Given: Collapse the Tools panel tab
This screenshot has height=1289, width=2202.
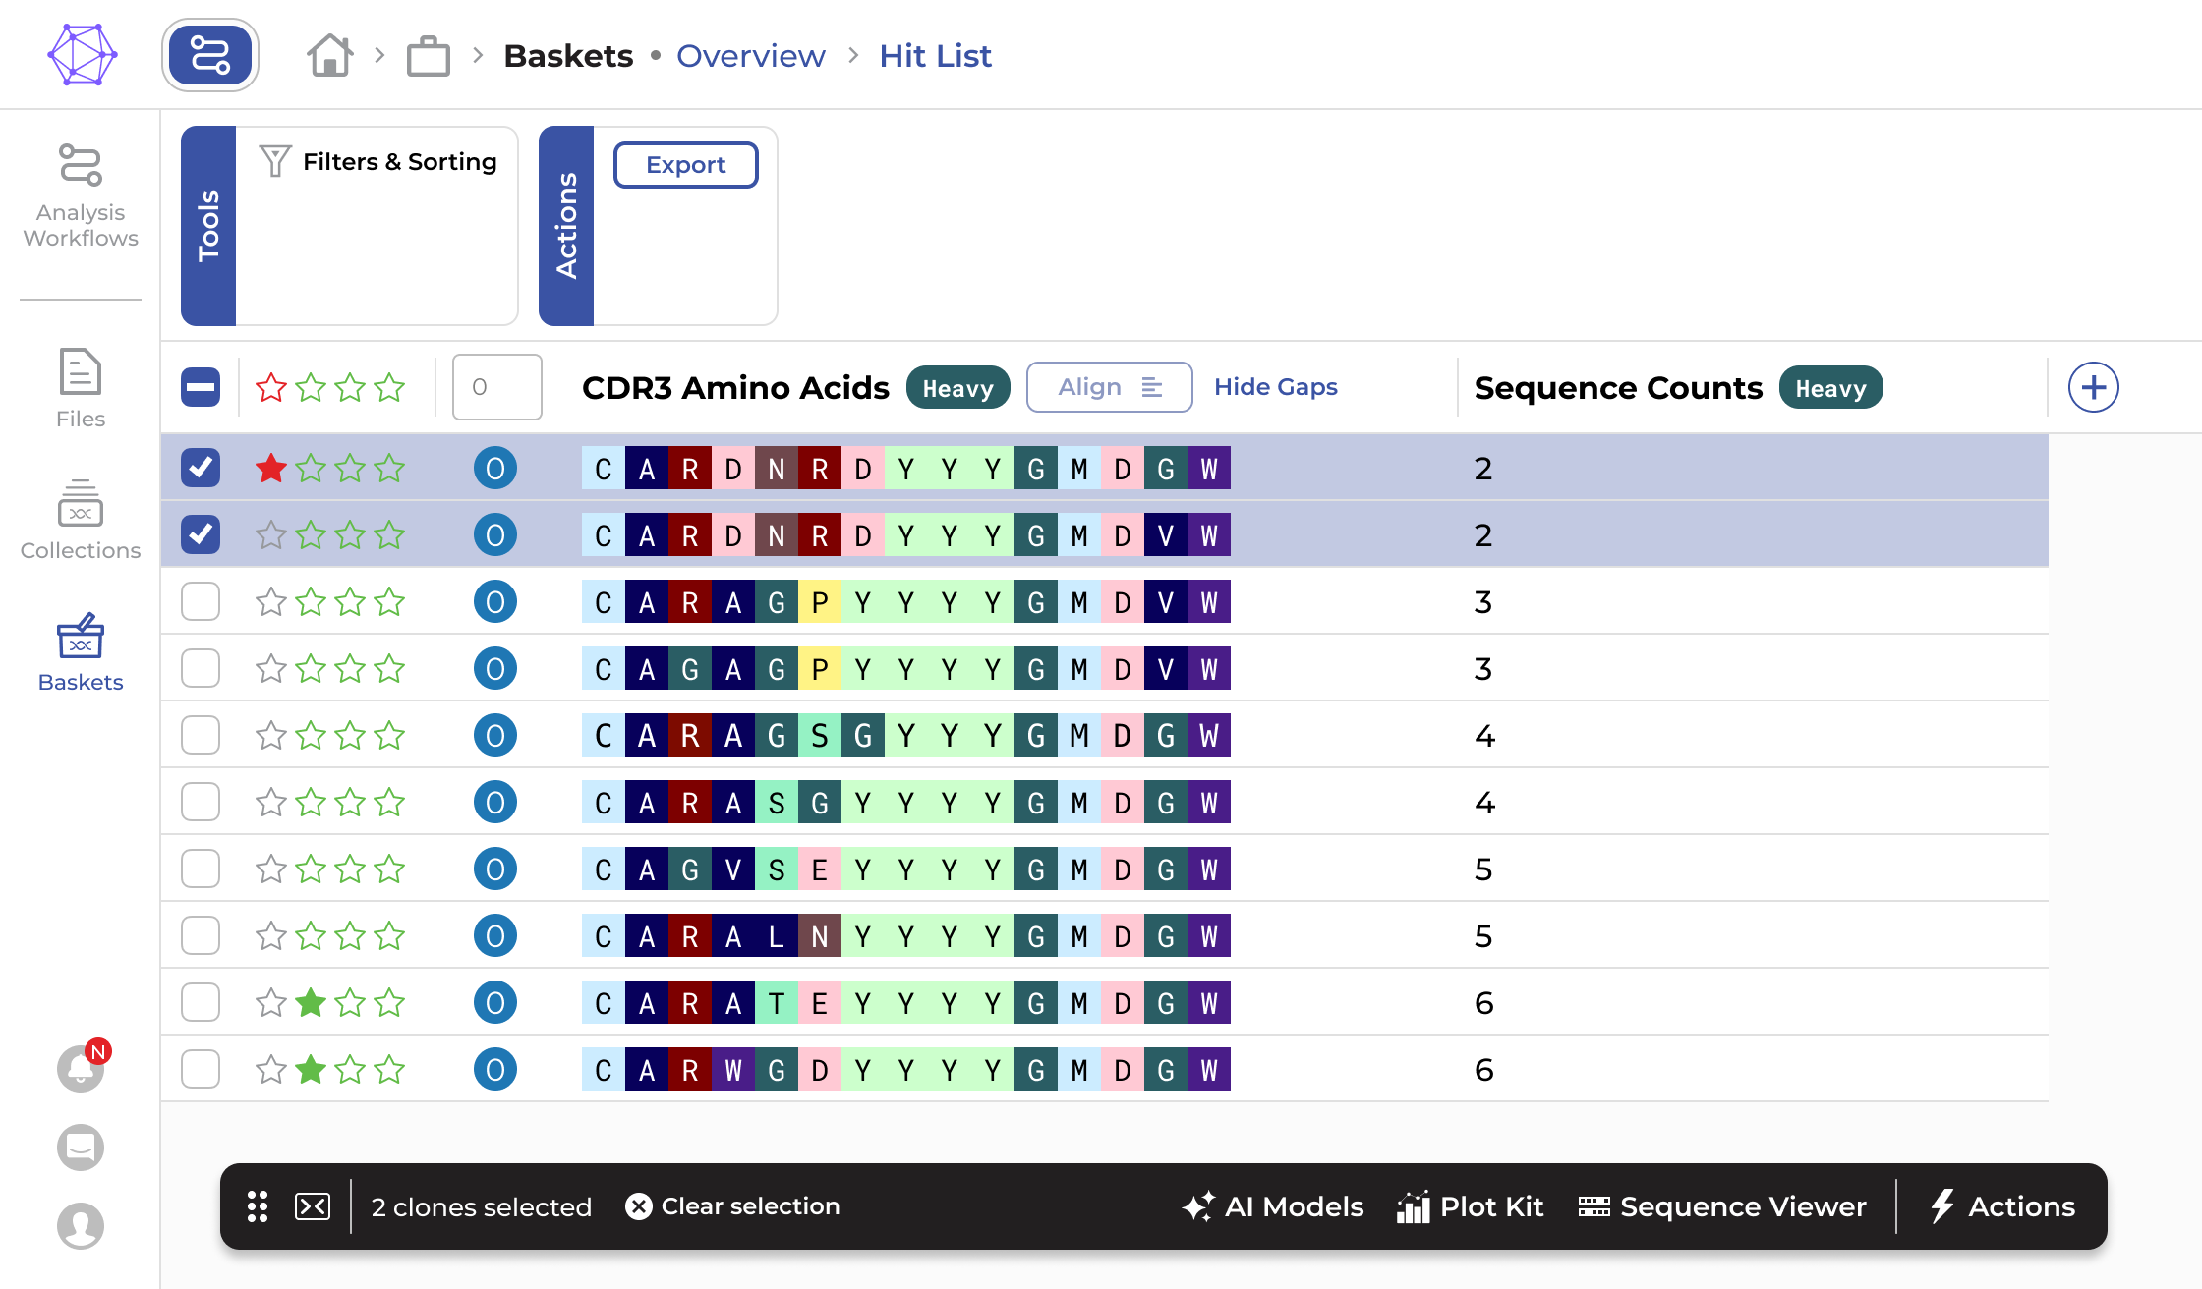Looking at the screenshot, I should [208, 226].
